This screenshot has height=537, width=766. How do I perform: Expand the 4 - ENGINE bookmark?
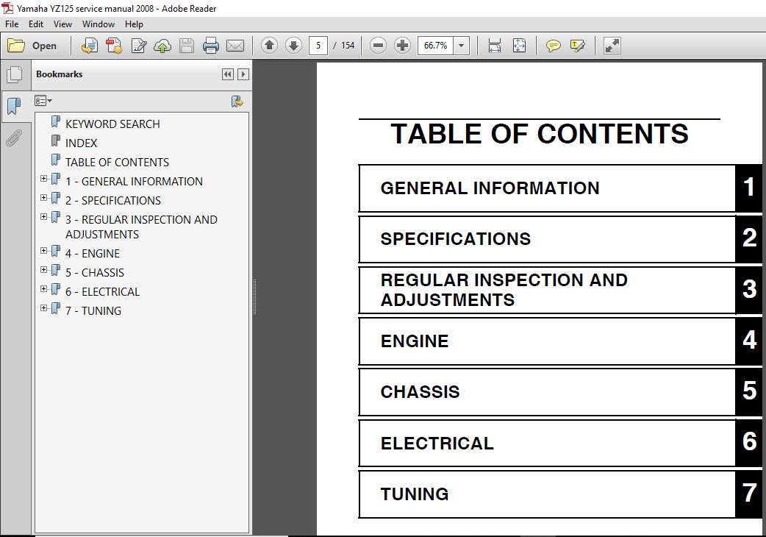[x=44, y=251]
